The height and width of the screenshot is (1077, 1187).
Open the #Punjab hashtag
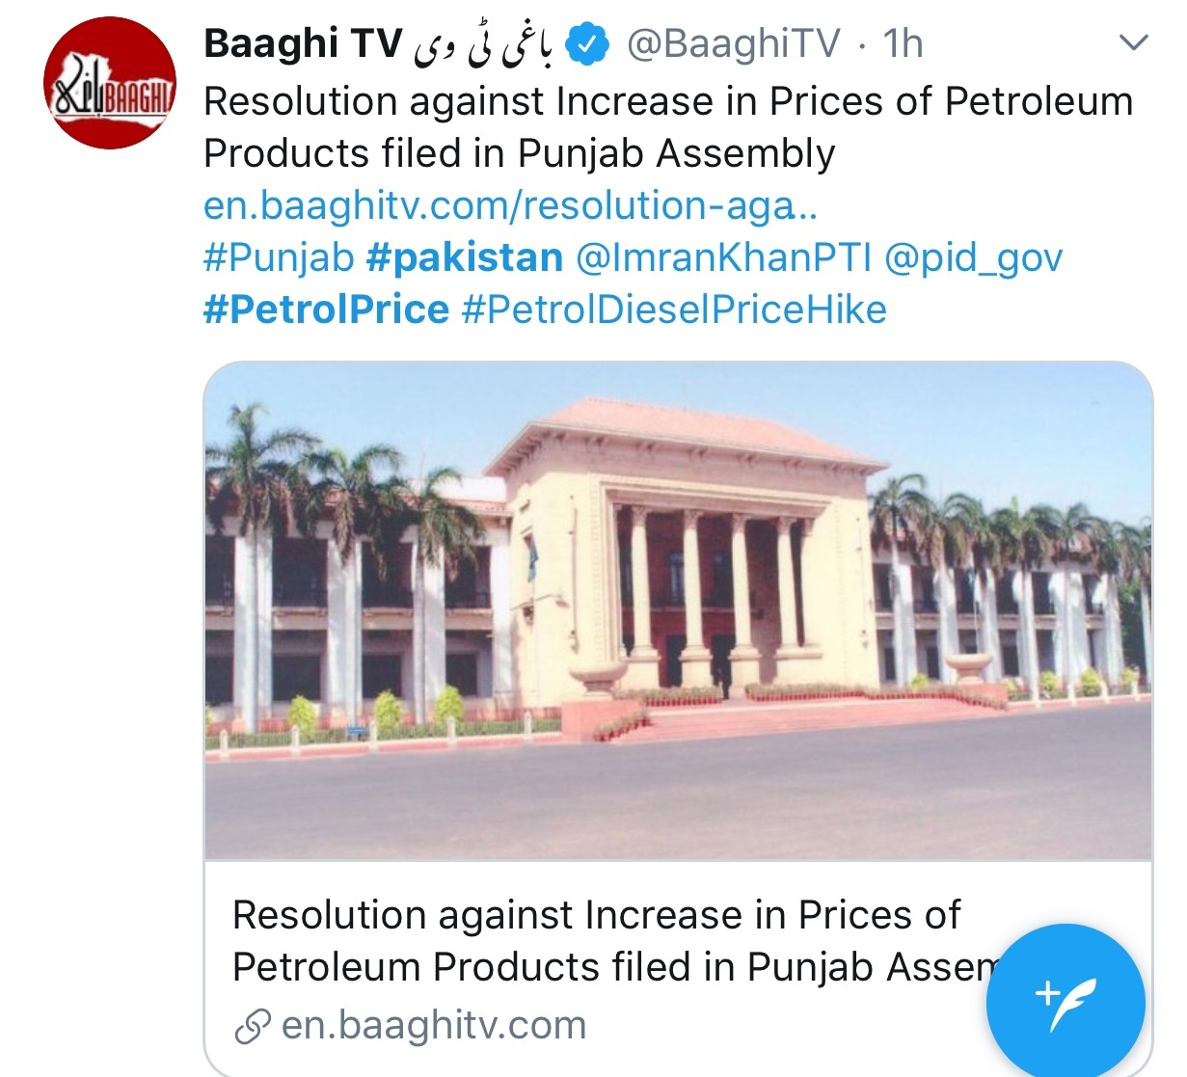tap(279, 257)
